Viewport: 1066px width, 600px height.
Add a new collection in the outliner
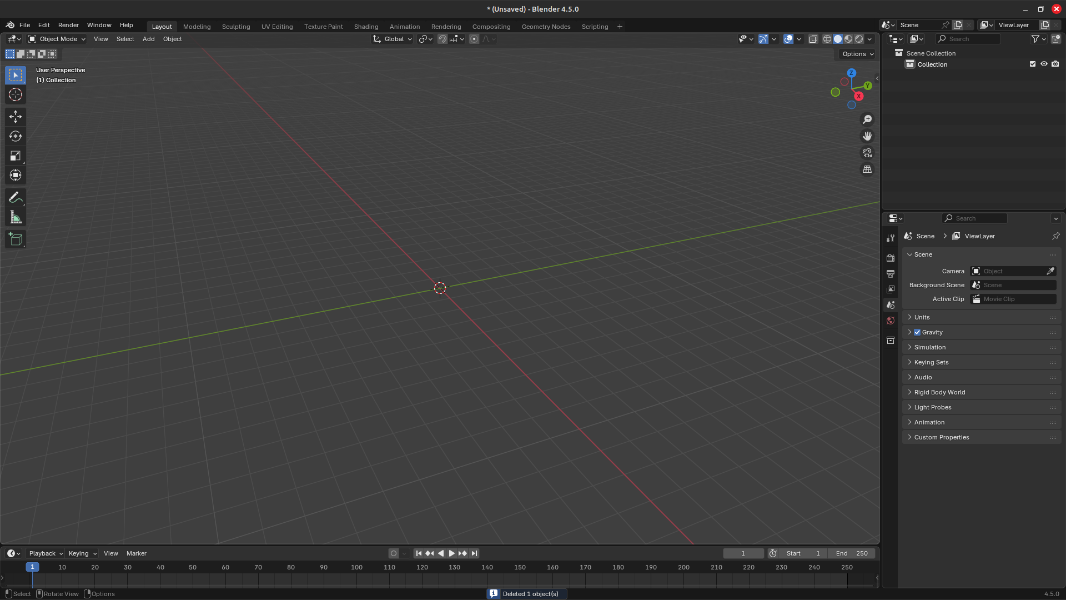coord(1055,39)
